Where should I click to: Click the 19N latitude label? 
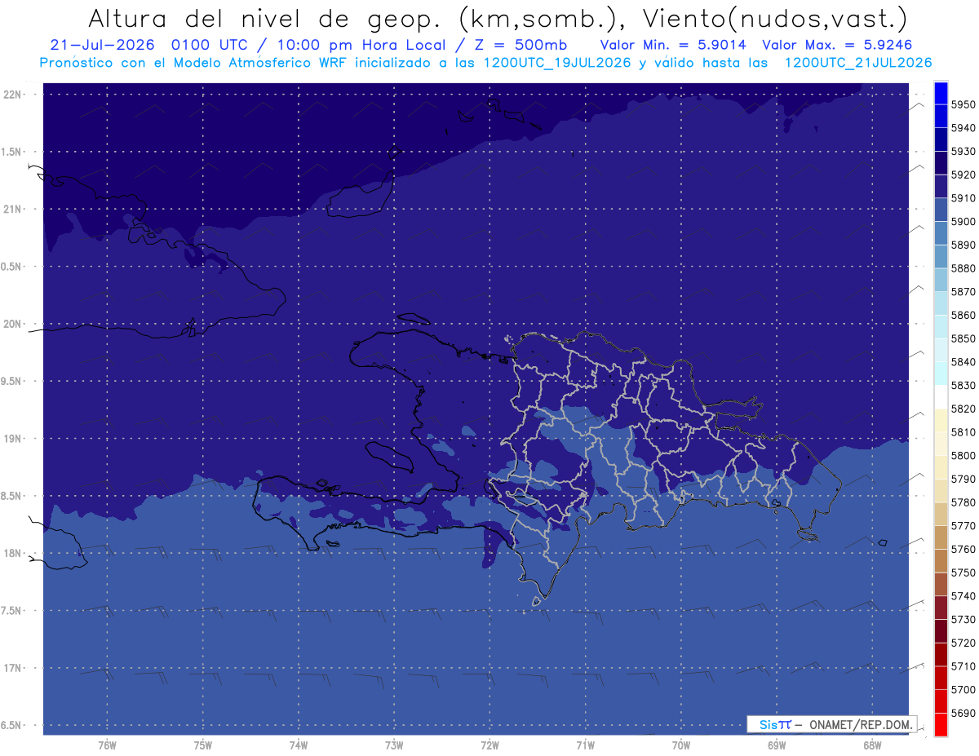point(14,438)
